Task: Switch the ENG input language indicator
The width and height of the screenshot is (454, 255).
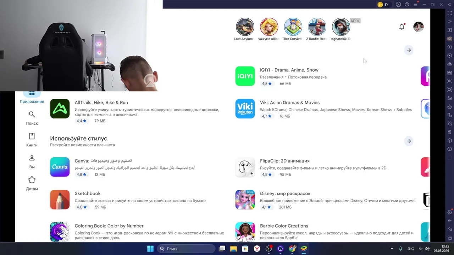Action: click(410, 249)
